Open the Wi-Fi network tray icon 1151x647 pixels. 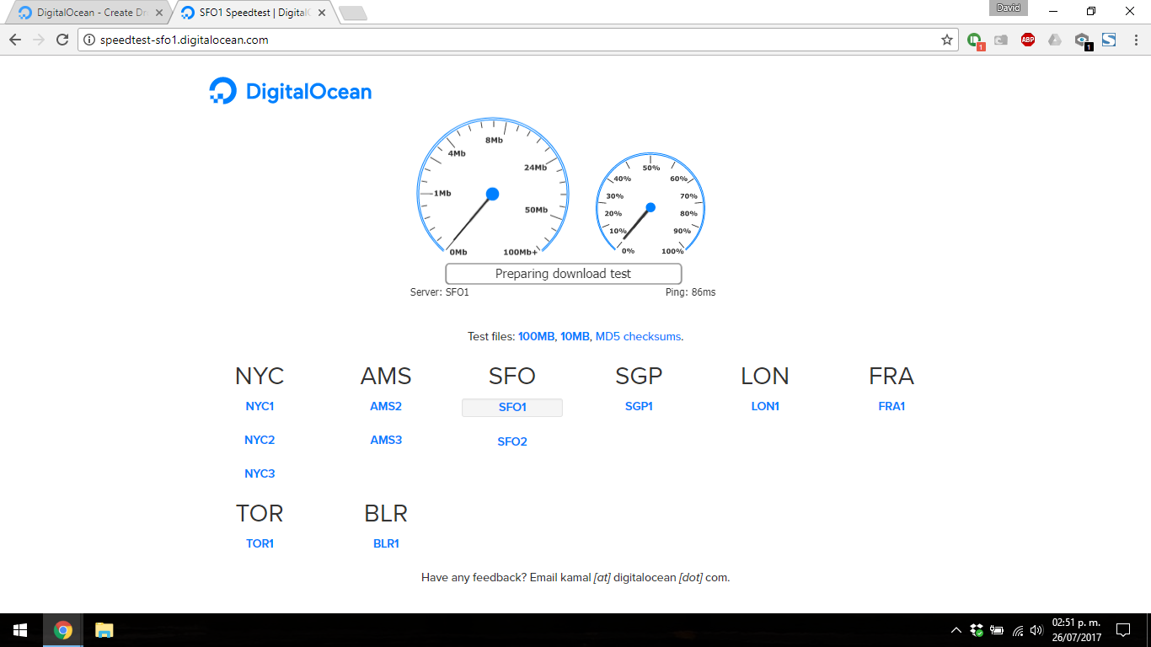(x=1018, y=630)
